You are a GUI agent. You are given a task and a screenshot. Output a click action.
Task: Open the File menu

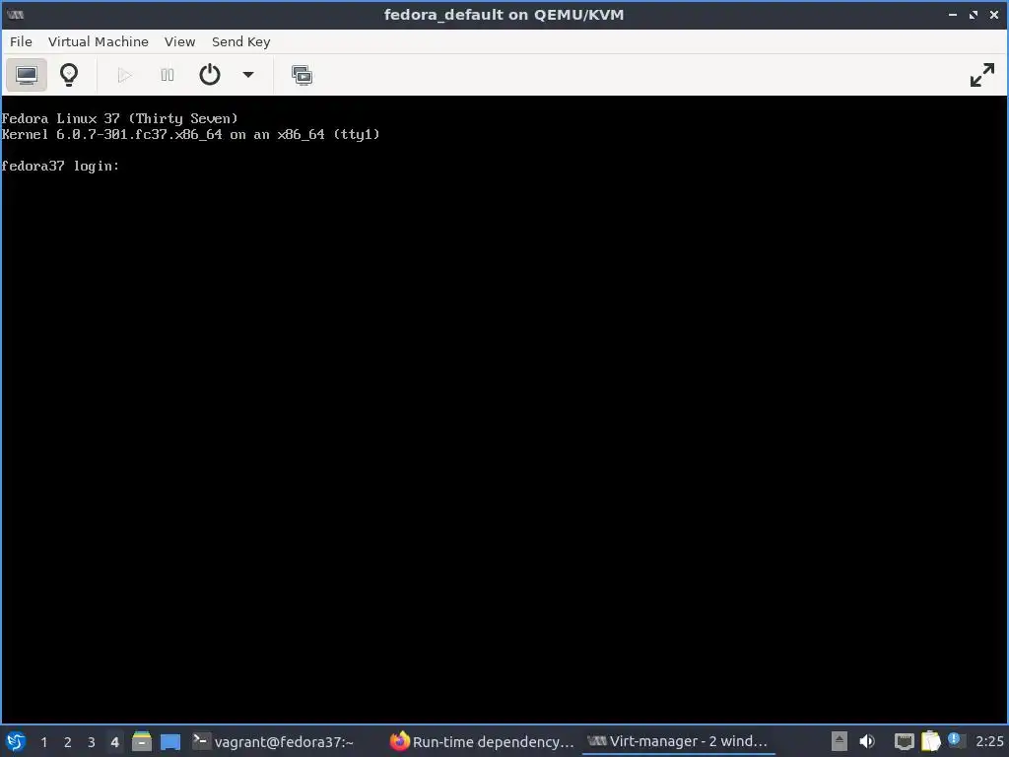click(x=21, y=41)
